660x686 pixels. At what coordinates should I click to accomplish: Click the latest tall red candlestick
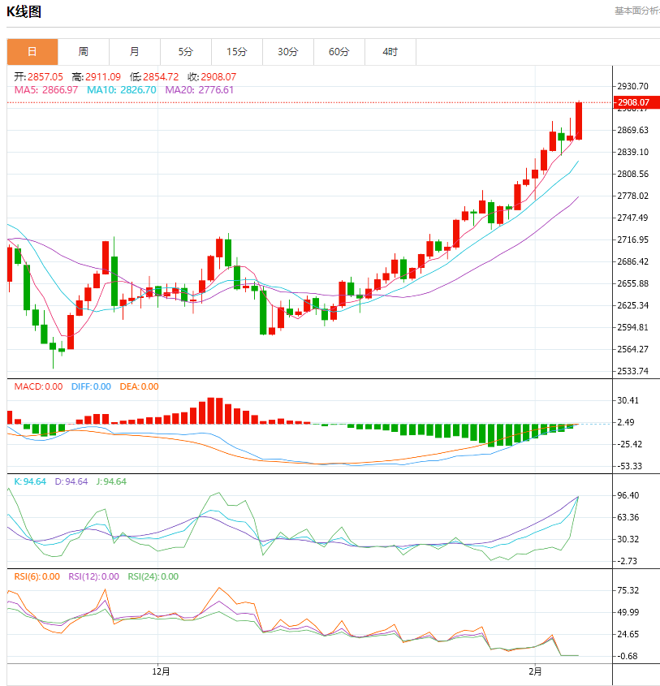click(579, 121)
